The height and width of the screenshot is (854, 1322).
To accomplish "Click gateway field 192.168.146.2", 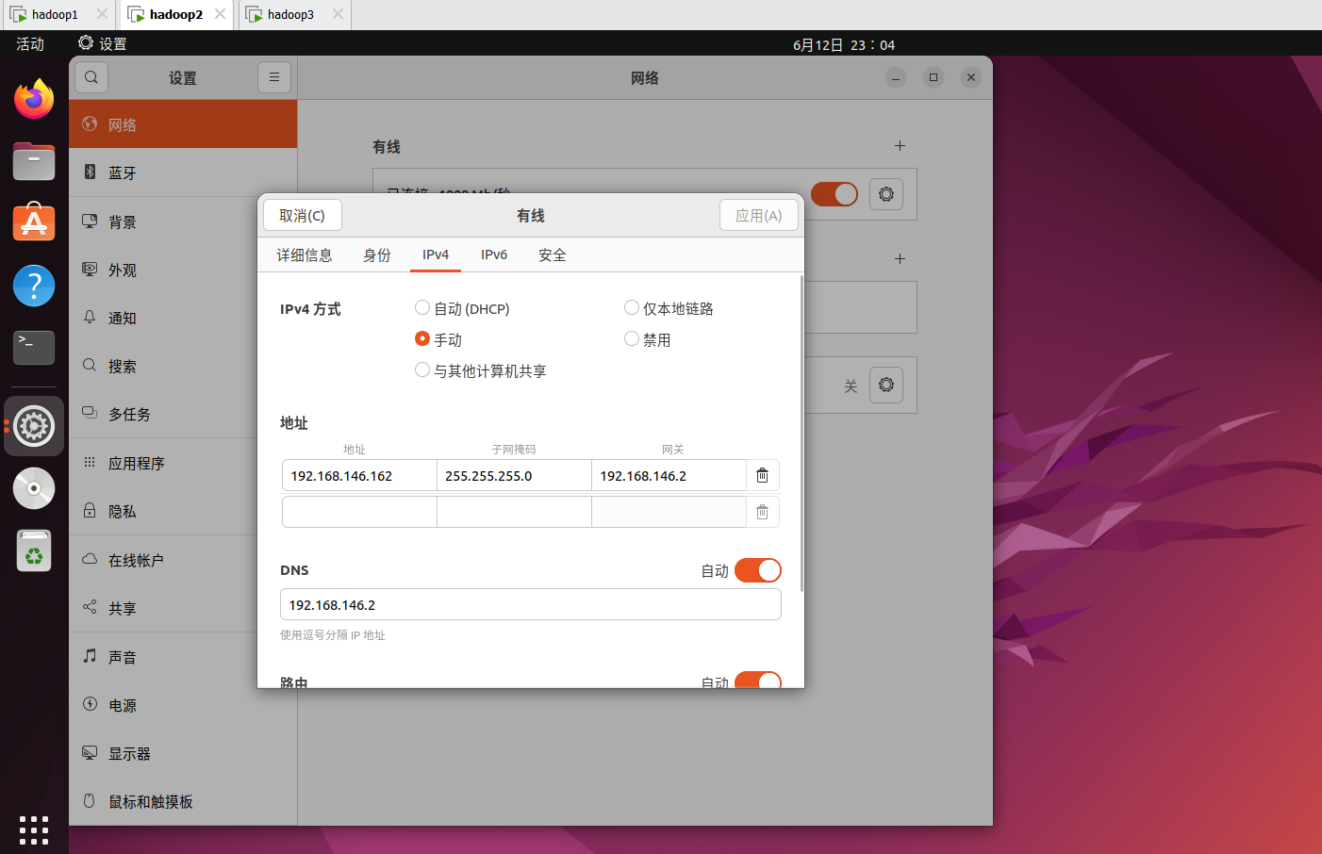I will pos(669,476).
